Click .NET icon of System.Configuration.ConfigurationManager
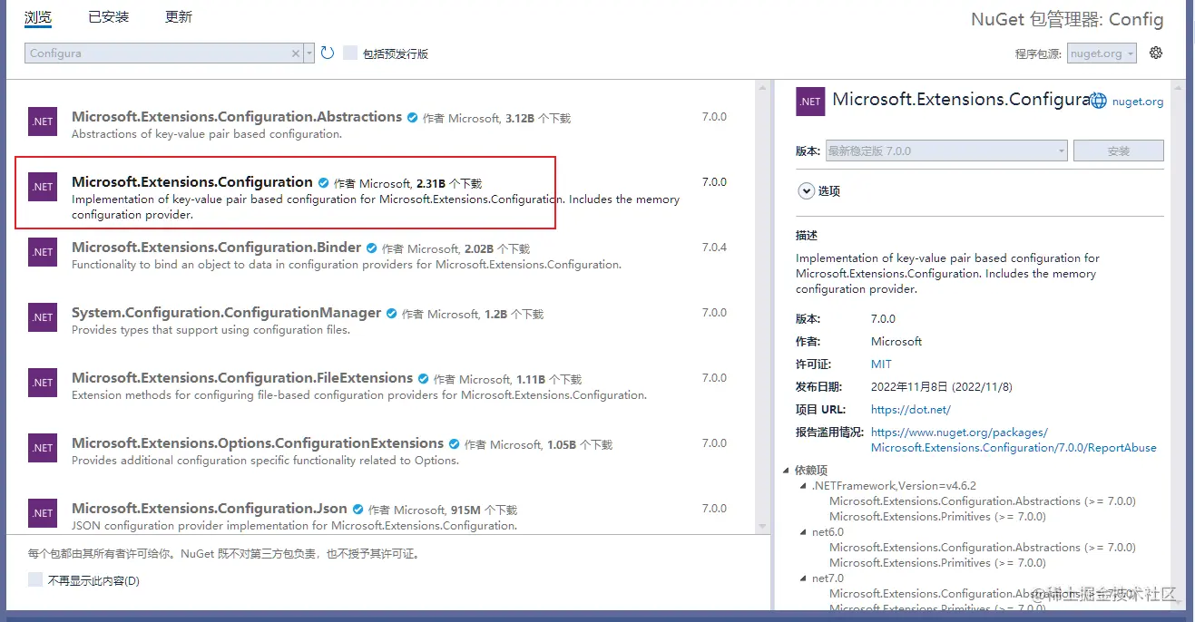The image size is (1195, 622). (43, 317)
